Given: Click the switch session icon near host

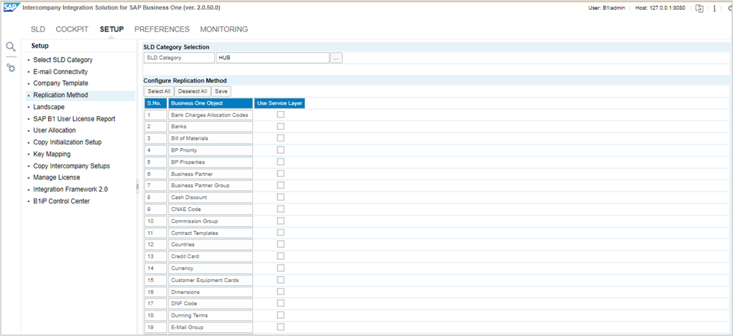Looking at the screenshot, I should [x=699, y=8].
